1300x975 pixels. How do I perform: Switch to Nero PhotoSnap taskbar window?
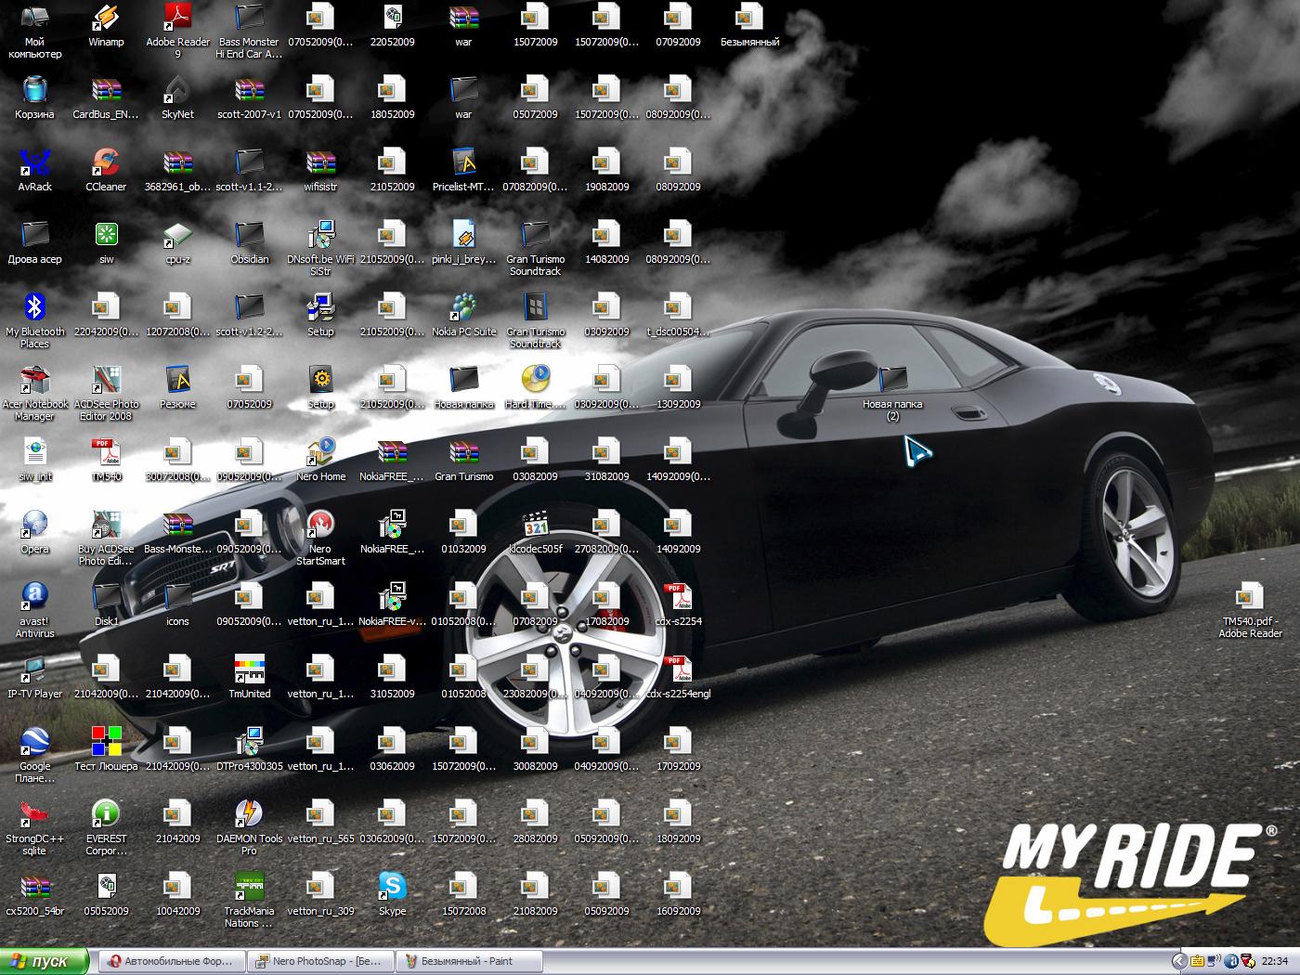pos(321,961)
